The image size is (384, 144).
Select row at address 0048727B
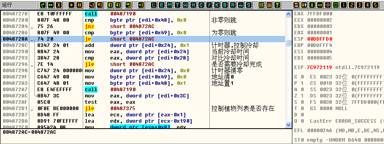point(143,14)
